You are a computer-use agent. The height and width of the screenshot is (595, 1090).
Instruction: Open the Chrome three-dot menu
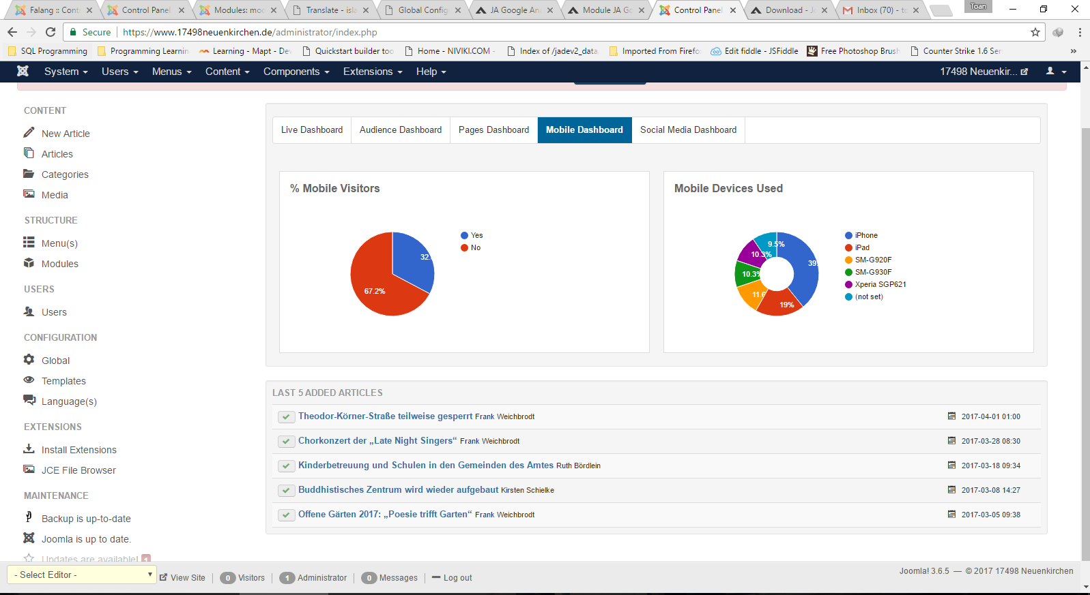pos(1080,32)
